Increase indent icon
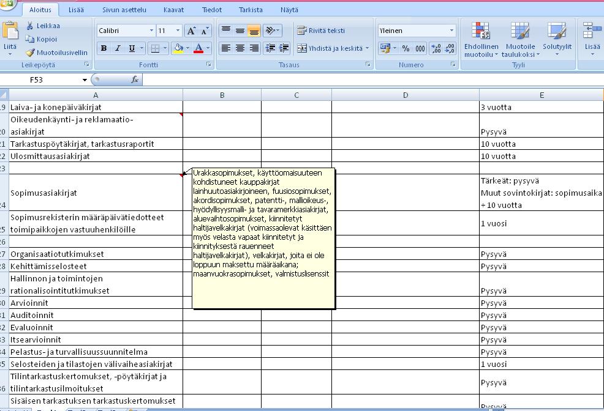 (284, 48)
